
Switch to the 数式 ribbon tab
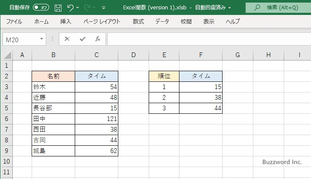point(138,21)
